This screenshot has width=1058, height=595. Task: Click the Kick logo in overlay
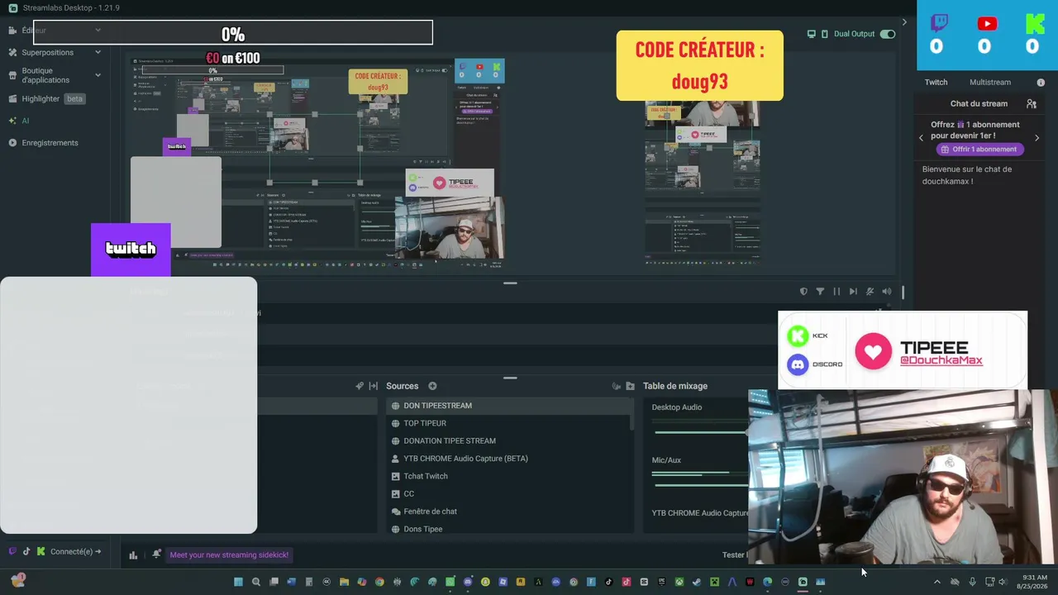(798, 336)
